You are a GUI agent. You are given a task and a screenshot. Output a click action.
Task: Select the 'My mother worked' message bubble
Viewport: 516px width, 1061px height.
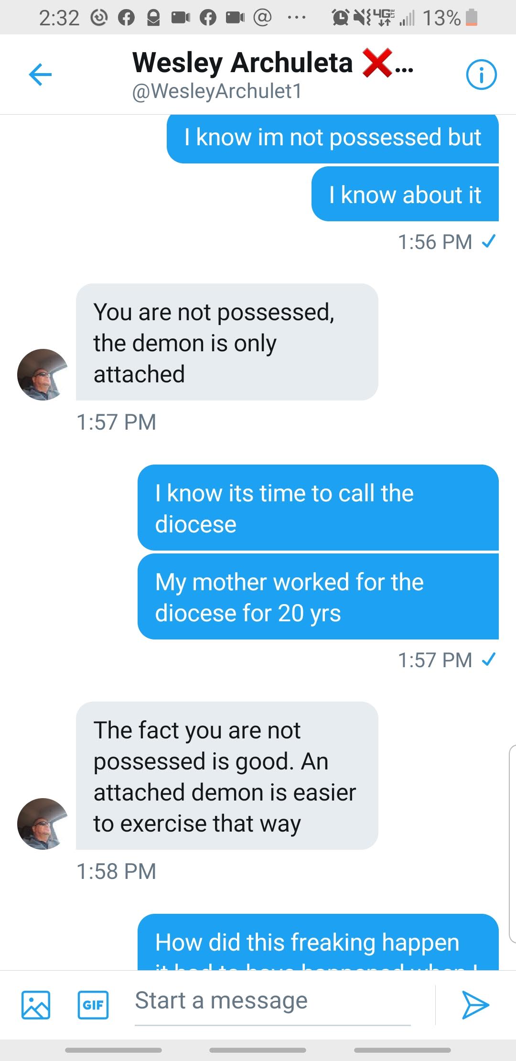(x=318, y=597)
